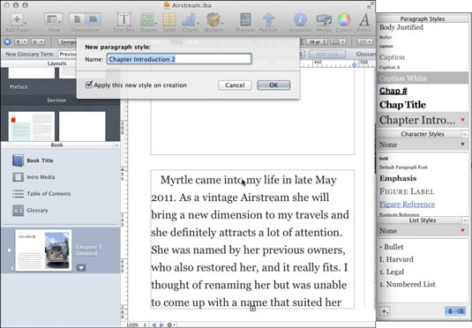This screenshot has width=472, height=328.
Task: Apply Caption A paragraph style
Action: click(390, 67)
